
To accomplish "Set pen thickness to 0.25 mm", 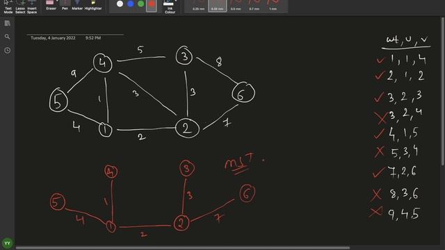I will [x=198, y=6].
